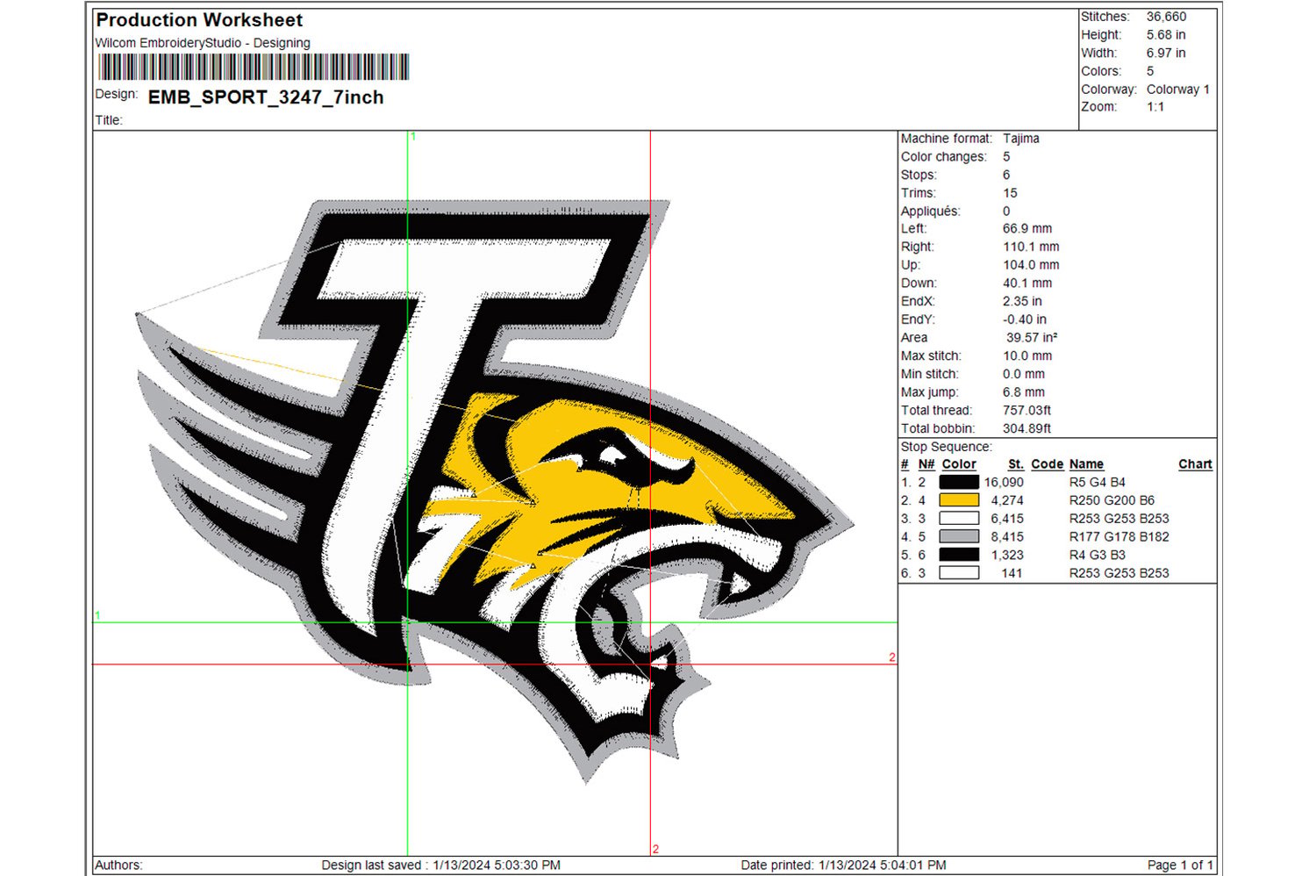Viewport: 1316px width, 876px height.
Task: Select the stitch count 8,415
Action: click(1007, 536)
